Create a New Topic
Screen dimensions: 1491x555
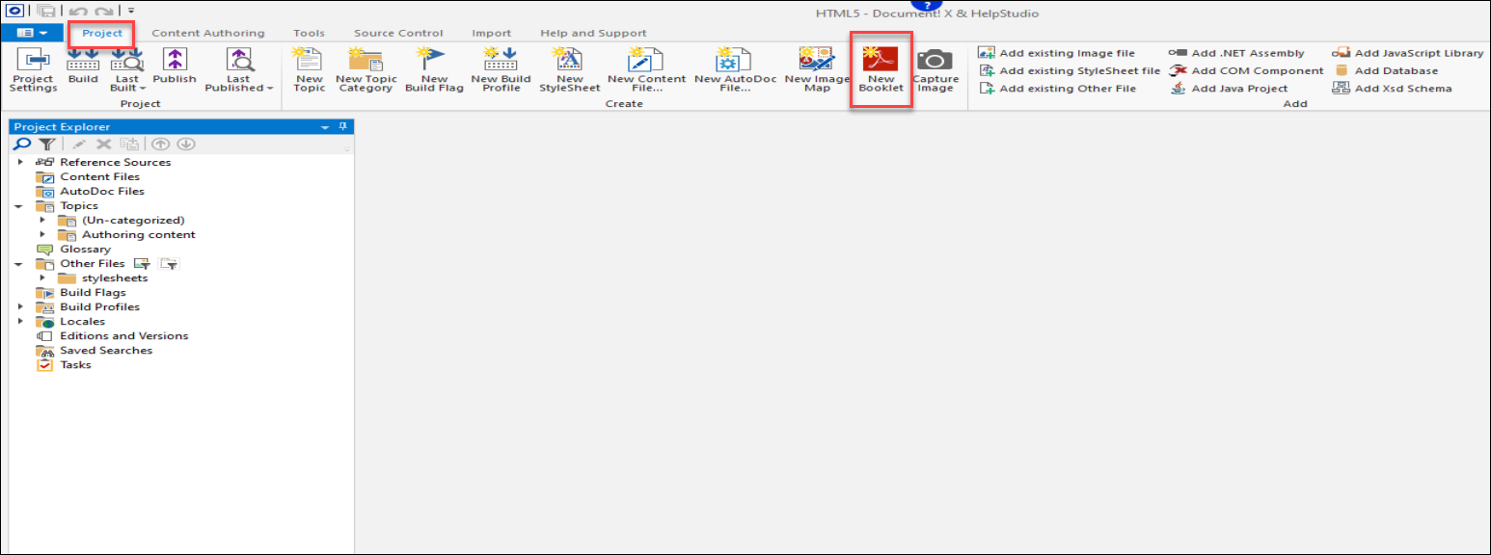[x=309, y=70]
